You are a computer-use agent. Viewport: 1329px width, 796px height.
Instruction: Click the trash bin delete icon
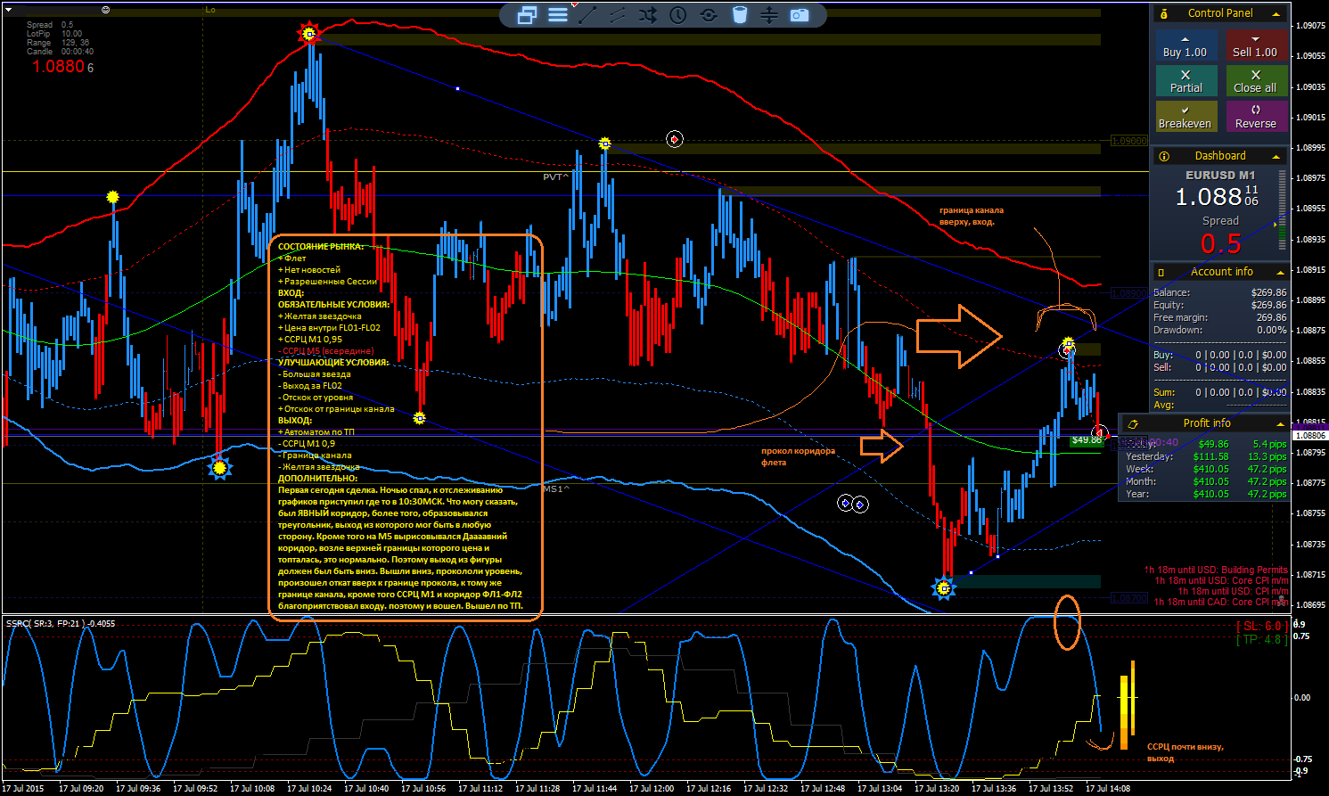(739, 15)
